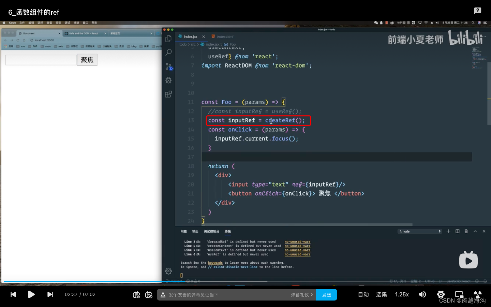
Task: Split the terminal panel
Action: click(x=458, y=231)
